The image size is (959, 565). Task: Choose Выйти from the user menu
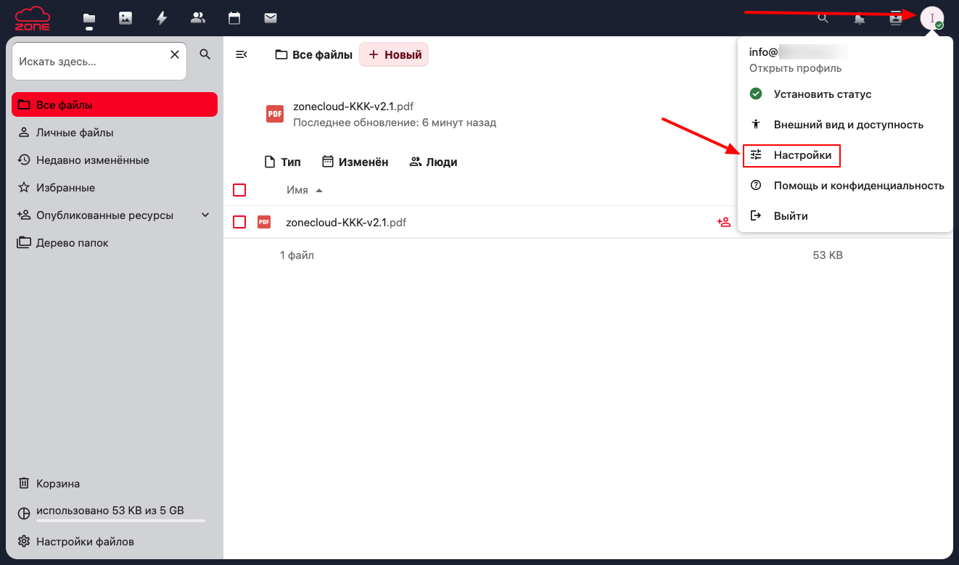790,216
